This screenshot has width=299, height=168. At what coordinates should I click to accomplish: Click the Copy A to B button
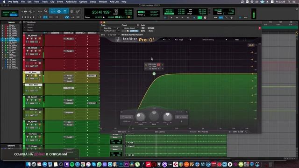(x=181, y=40)
